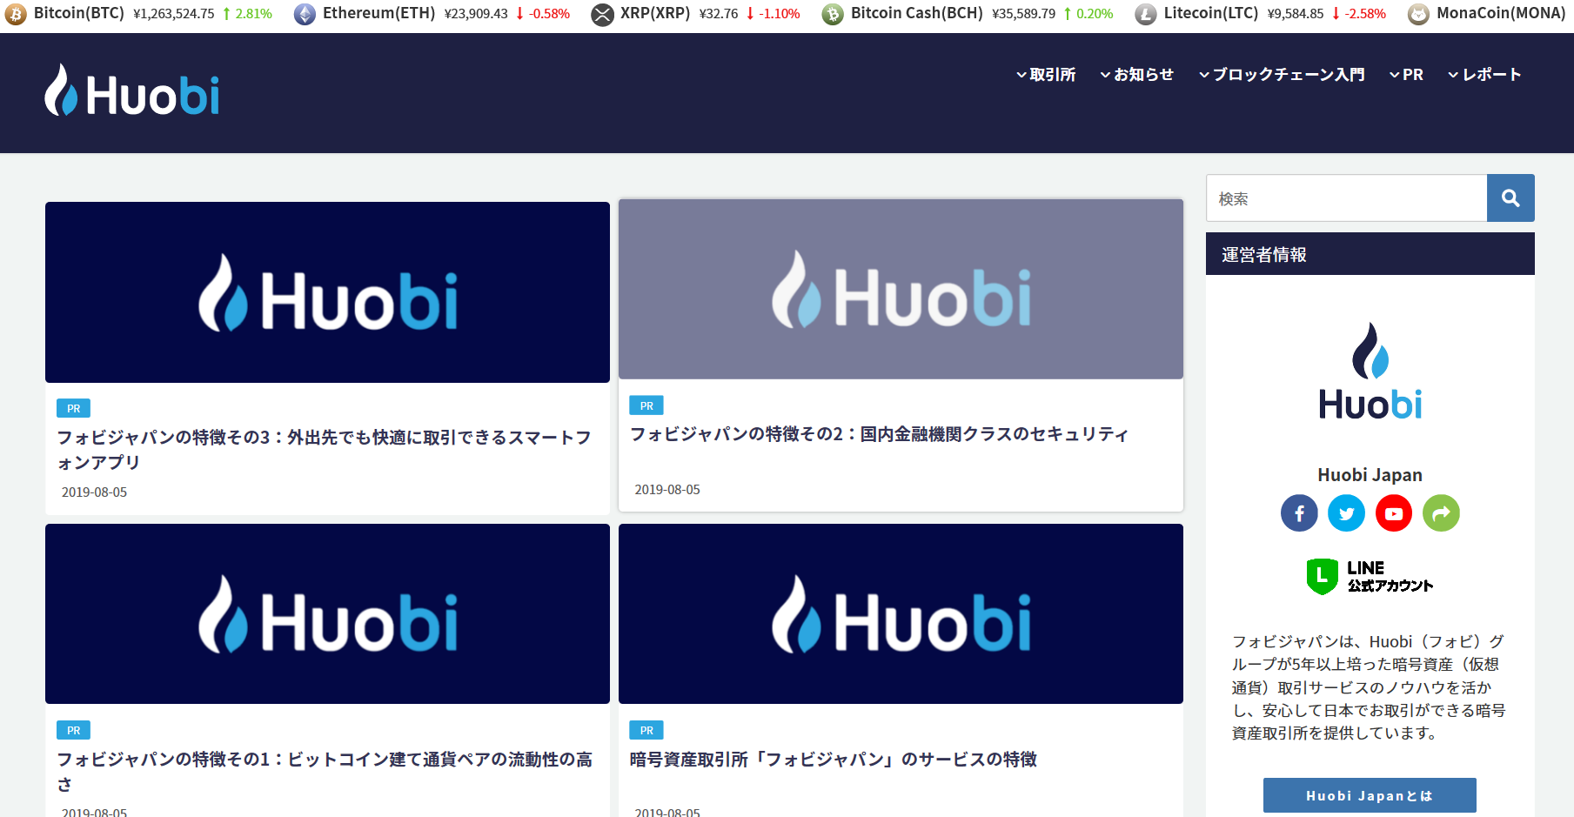
Task: Expand the お知らせ menu
Action: pos(1136,75)
